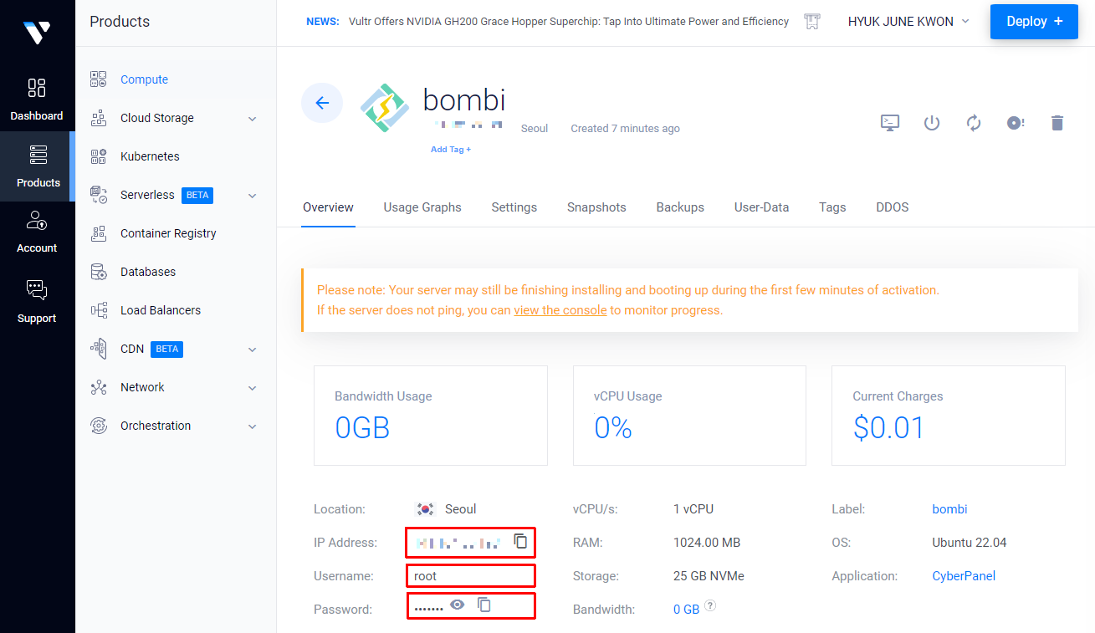Select Kubernetes in the Products menu

150,156
